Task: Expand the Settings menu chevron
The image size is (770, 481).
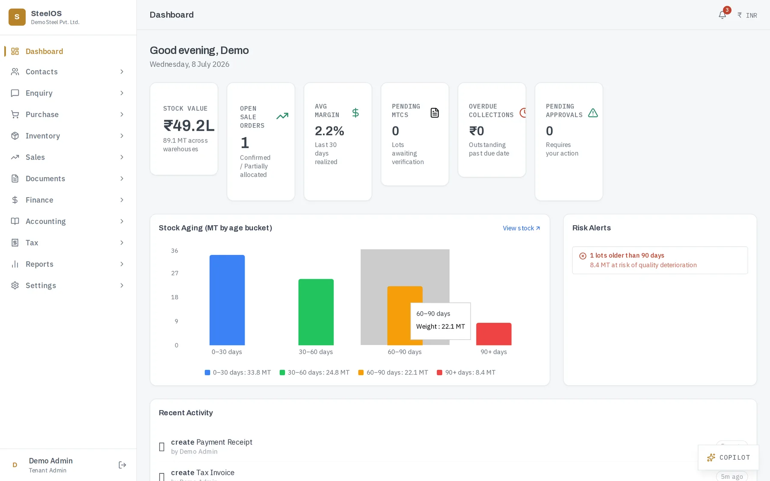Action: [x=122, y=286]
